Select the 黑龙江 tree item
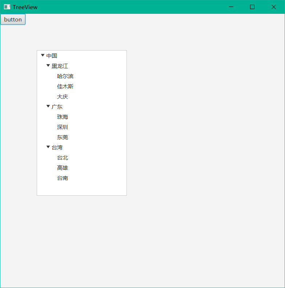The image size is (285, 288). point(82,66)
